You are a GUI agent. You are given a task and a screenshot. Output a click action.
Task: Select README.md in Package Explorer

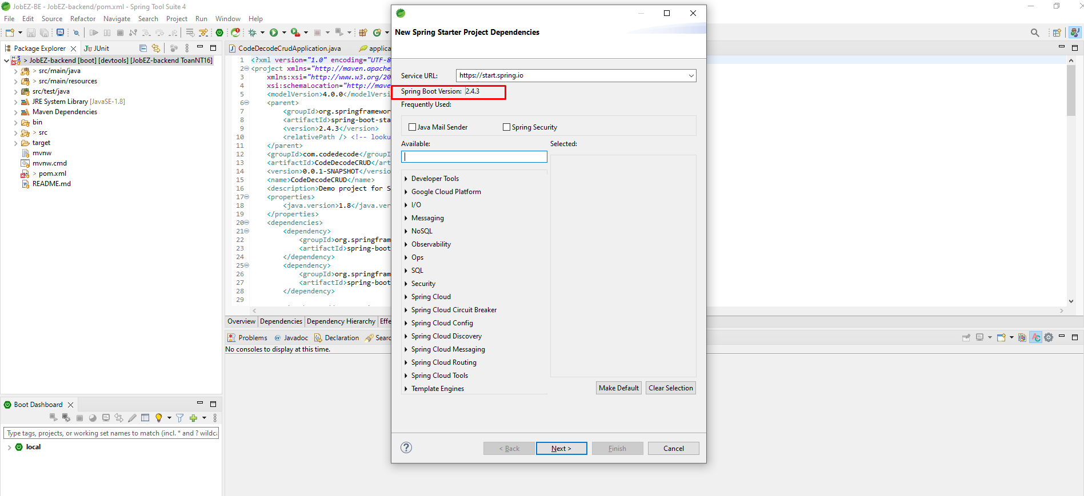click(x=51, y=184)
